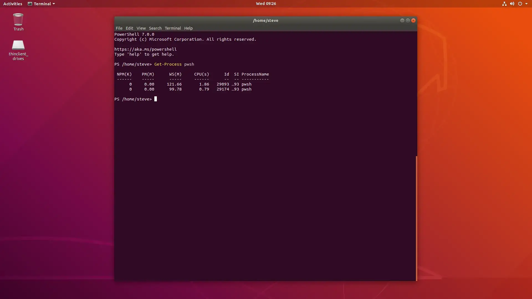Click the /home/steve window title bar text
The width and height of the screenshot is (532, 299).
point(265,20)
